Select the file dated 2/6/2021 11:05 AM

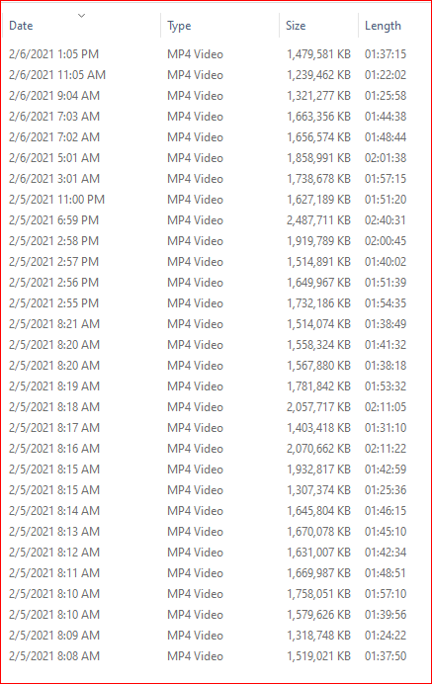click(x=216, y=75)
